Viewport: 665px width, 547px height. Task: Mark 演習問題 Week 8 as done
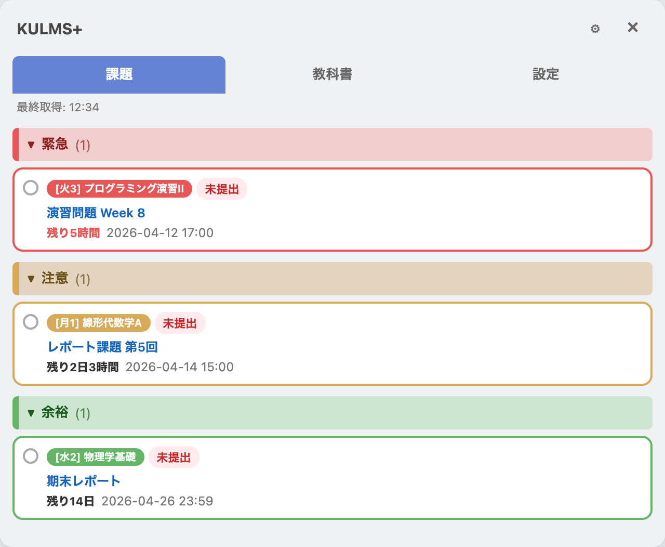pos(31,188)
